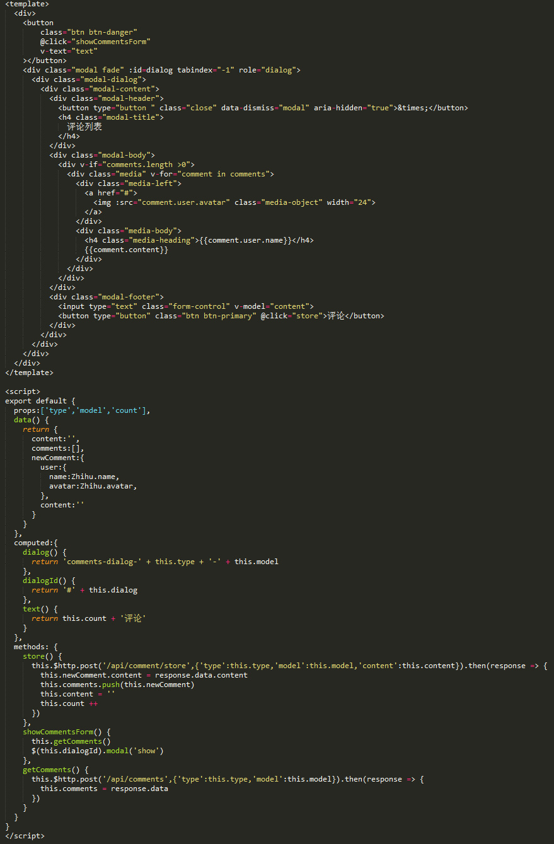Click the img line with comment.user.avatar

pos(234,202)
